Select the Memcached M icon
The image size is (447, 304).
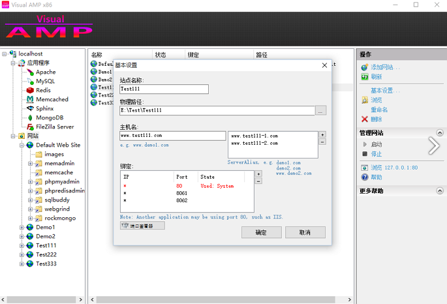point(30,99)
